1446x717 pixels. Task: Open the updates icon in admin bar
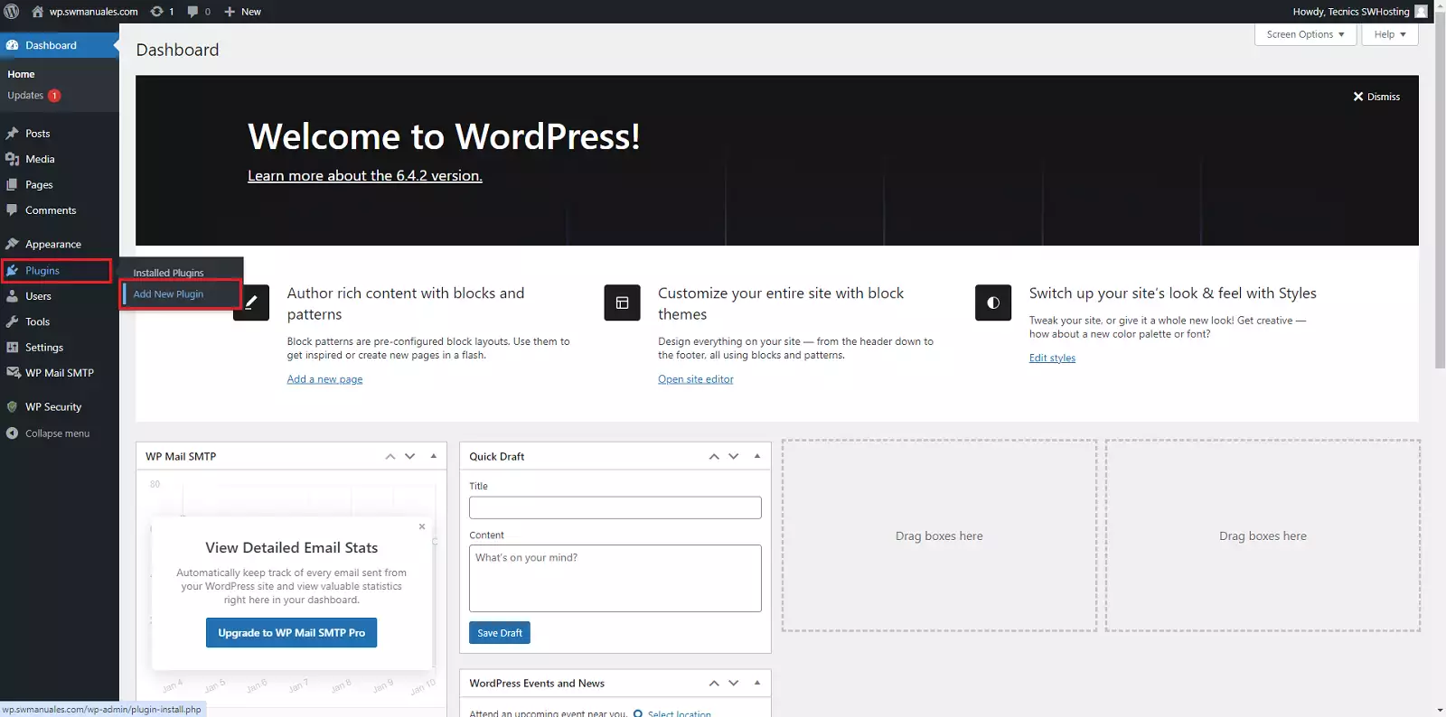(x=157, y=12)
